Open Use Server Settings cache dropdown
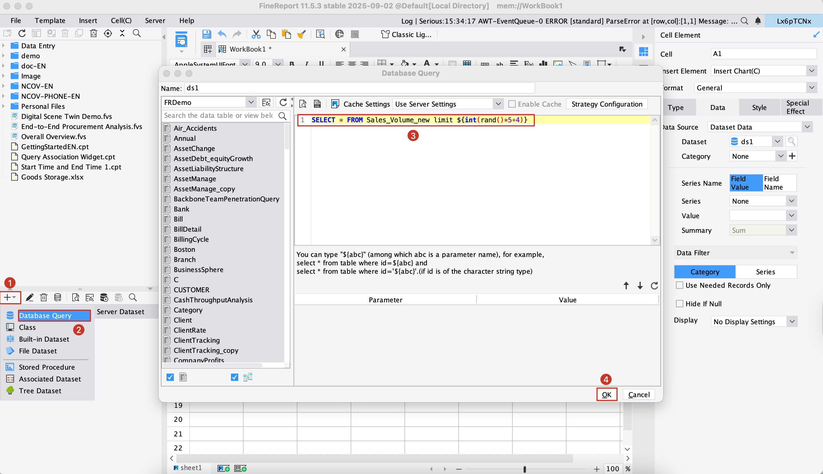The width and height of the screenshot is (823, 474). 498,104
